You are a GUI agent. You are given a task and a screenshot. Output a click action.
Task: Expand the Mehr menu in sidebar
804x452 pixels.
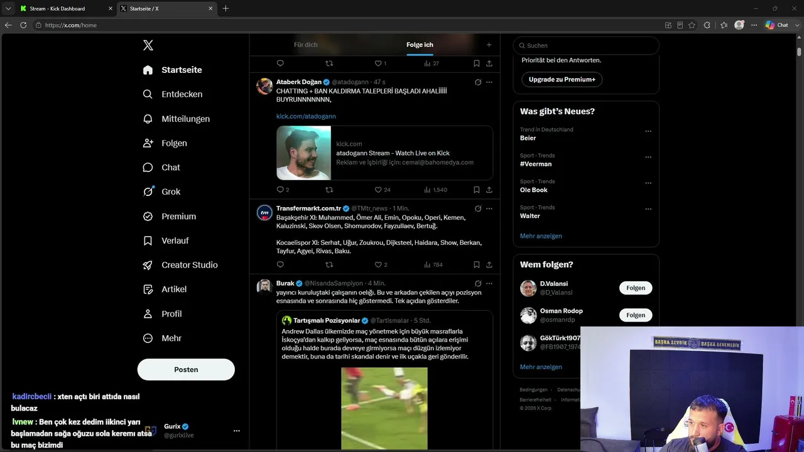click(163, 338)
